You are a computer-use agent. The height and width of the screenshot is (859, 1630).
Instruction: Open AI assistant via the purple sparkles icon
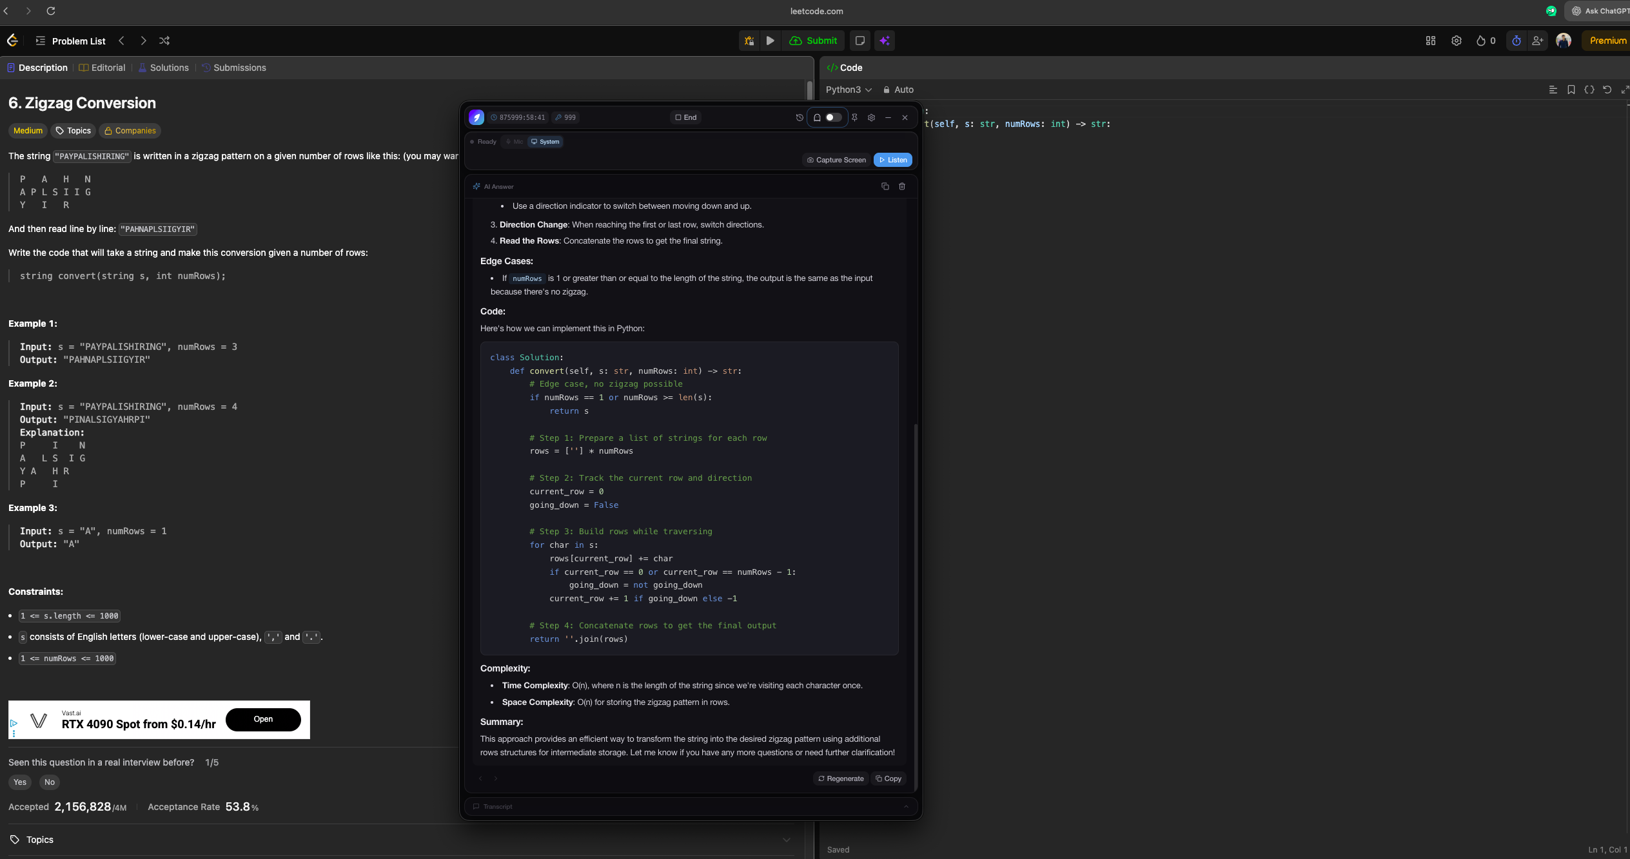click(885, 41)
